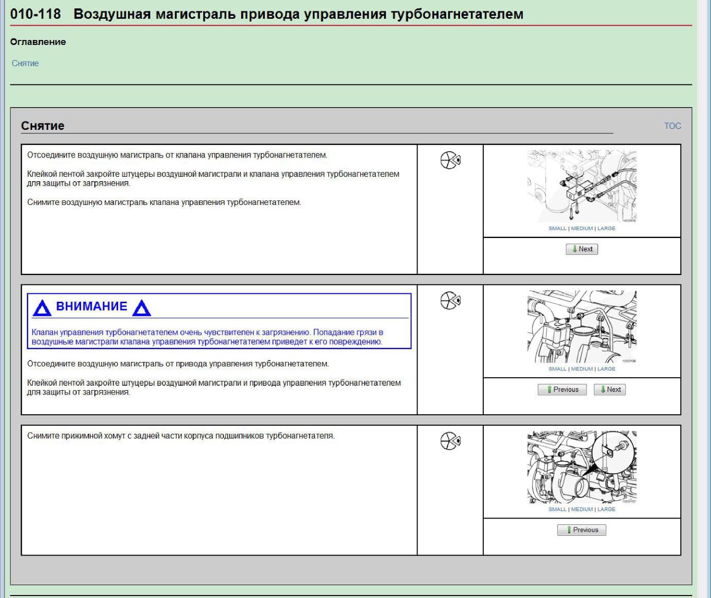Open the control valve air line illustration
The width and height of the screenshot is (711, 598).
[582, 187]
